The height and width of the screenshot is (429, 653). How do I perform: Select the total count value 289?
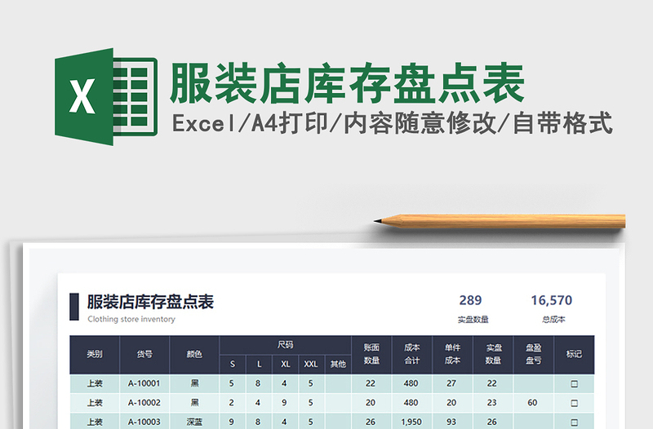471,300
